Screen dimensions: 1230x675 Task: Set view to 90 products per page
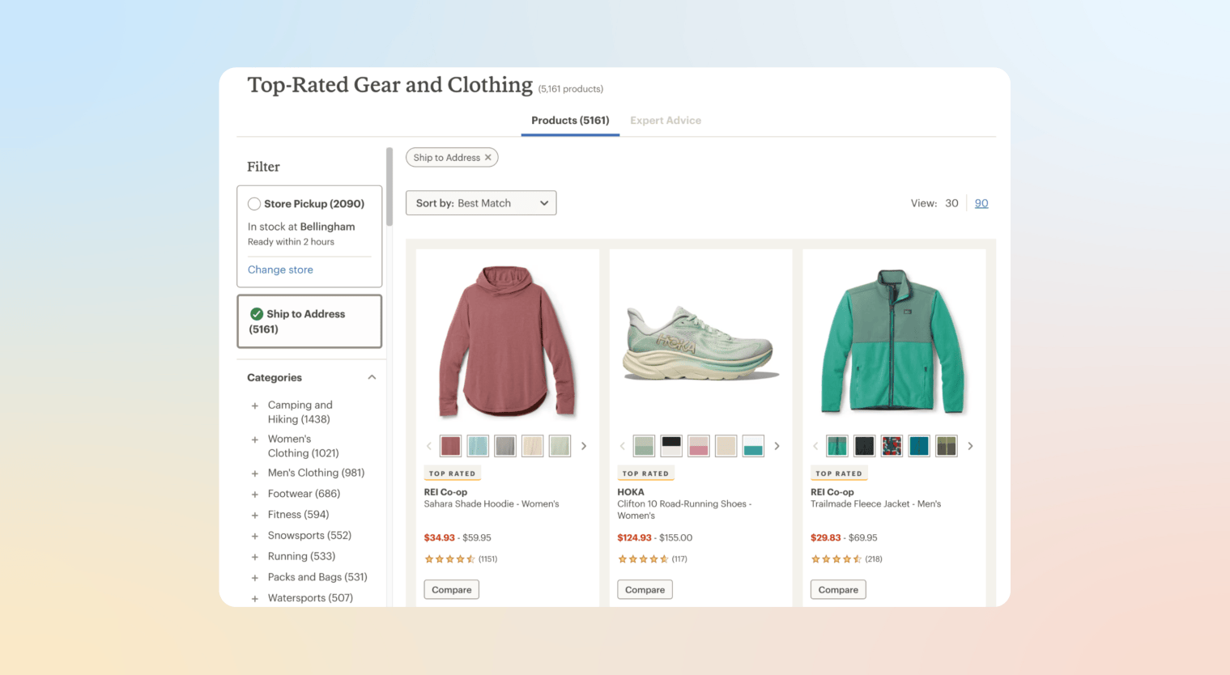[981, 203]
